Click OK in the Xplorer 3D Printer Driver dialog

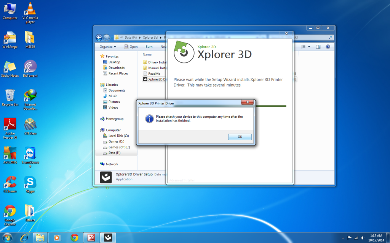click(x=240, y=137)
